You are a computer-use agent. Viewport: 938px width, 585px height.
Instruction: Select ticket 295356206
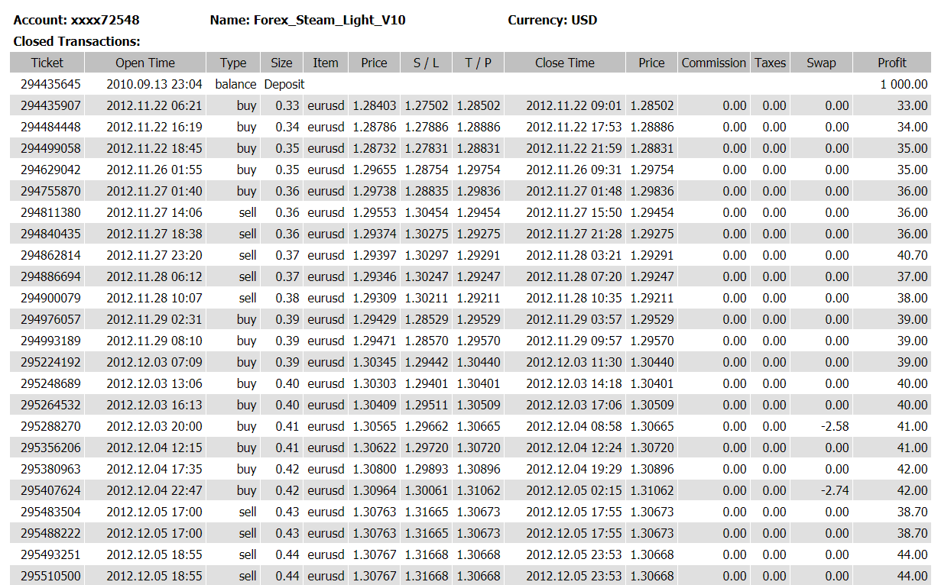50,448
